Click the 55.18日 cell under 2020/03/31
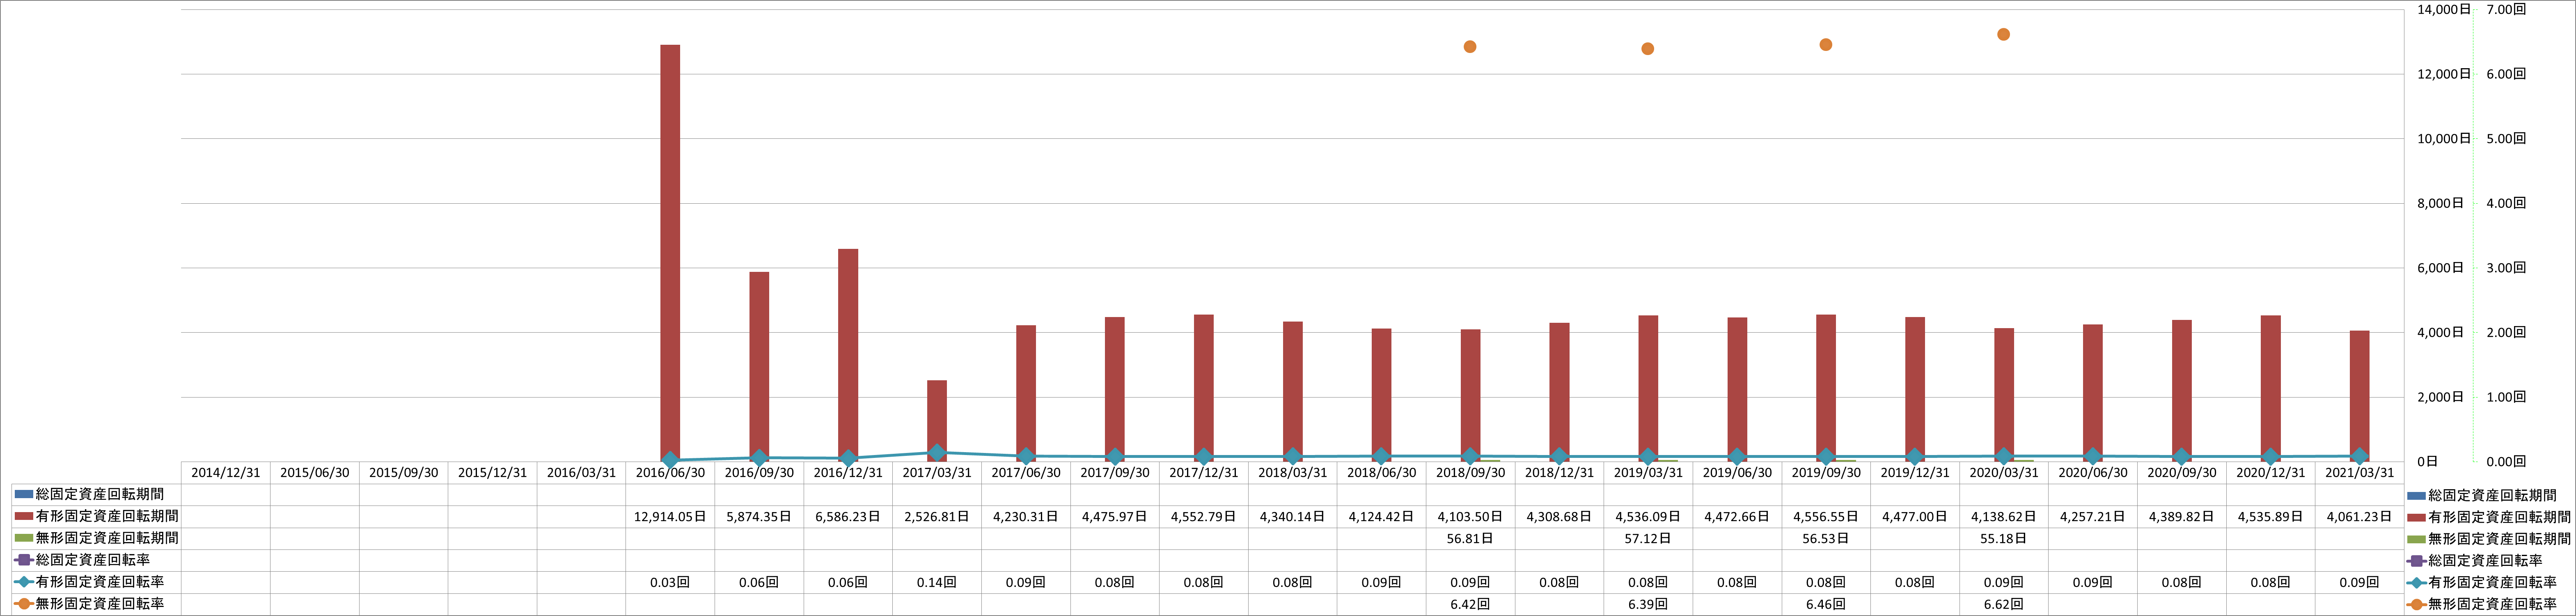The height and width of the screenshot is (616, 2576). pos(2004,538)
